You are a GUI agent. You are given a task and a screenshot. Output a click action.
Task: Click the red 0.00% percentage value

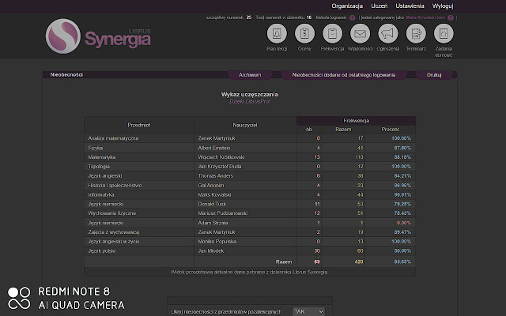point(404,223)
